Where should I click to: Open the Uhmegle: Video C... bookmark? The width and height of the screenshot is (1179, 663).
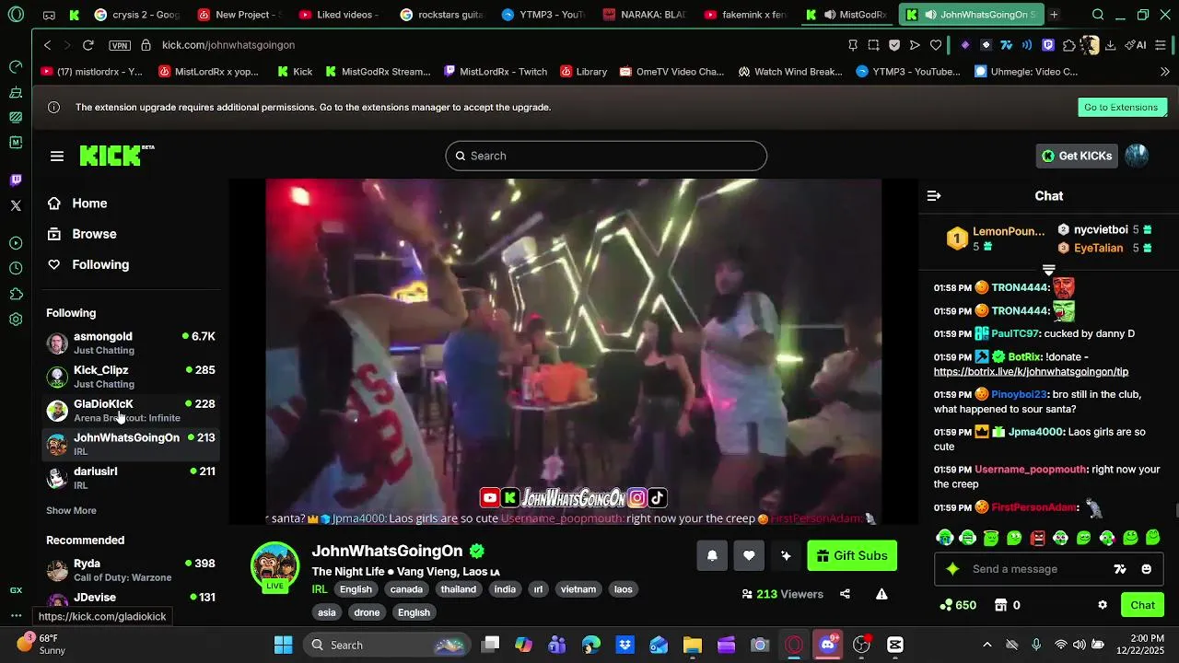[1026, 71]
